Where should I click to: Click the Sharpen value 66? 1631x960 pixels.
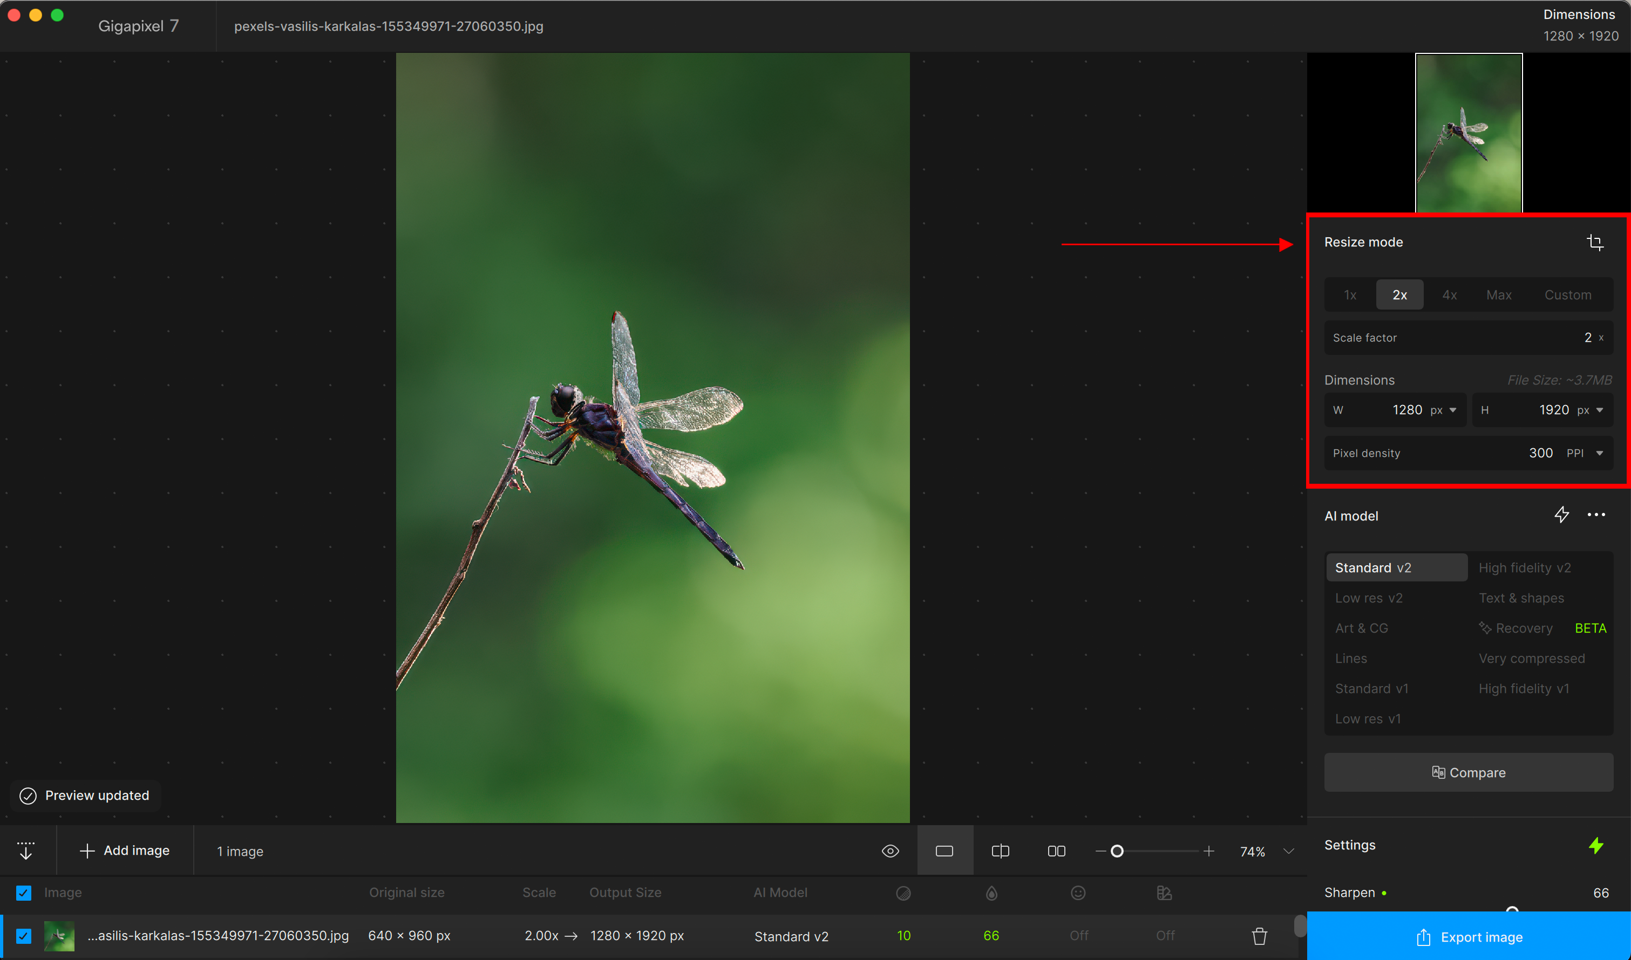click(x=1601, y=893)
